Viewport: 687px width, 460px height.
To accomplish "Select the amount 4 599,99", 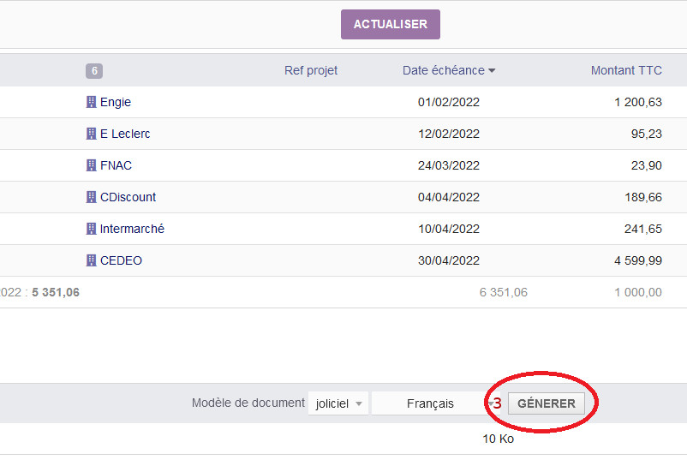I will [638, 260].
